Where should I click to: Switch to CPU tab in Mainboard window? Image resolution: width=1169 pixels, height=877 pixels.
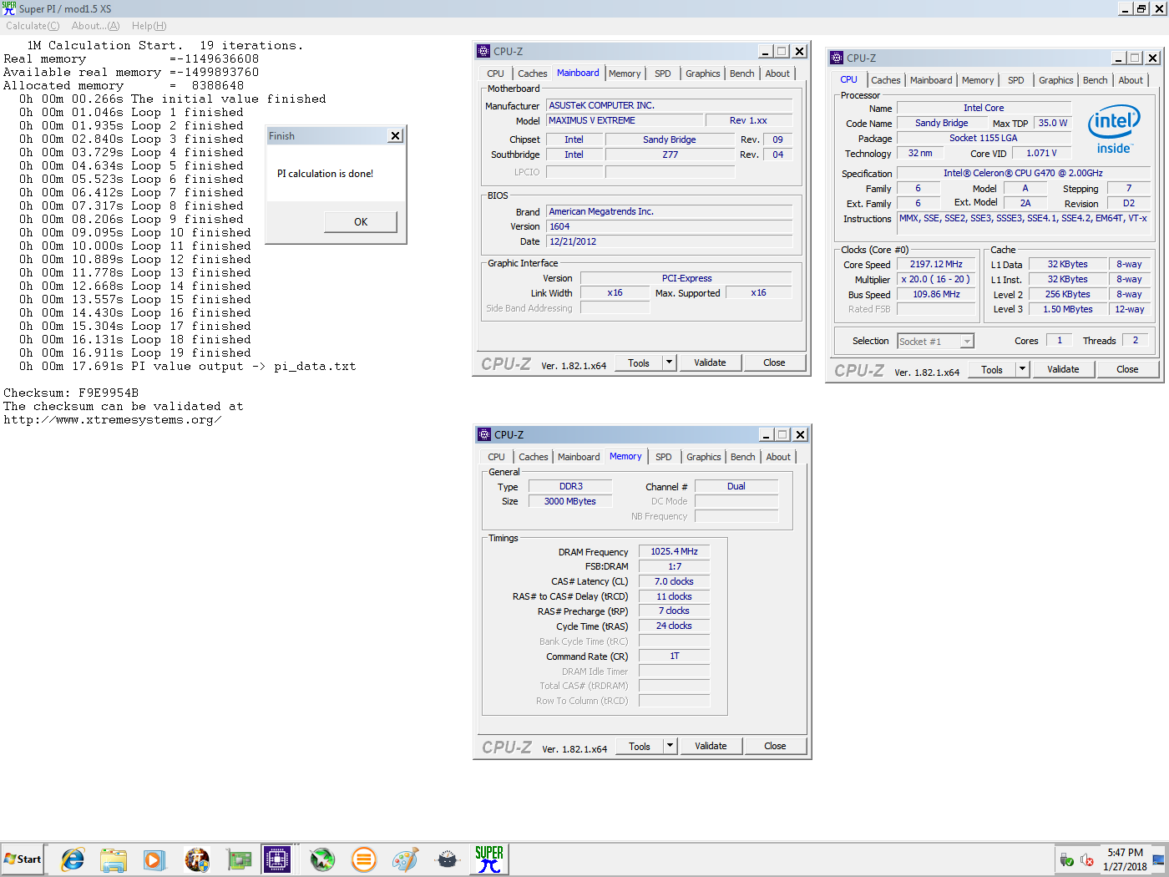click(x=496, y=74)
